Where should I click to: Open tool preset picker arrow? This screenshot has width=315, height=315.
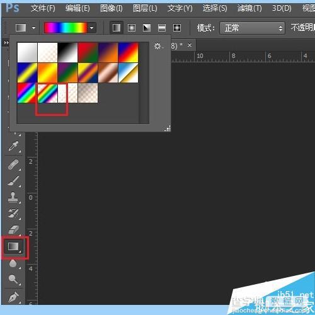coord(33,28)
